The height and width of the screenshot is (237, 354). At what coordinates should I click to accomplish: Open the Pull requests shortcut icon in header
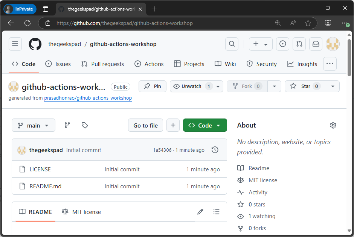(299, 44)
